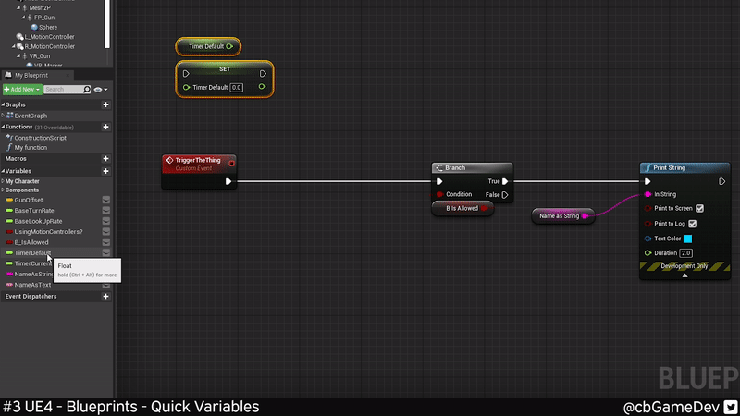This screenshot has width=740, height=416.
Task: Select the B_IsAllowed variable
Action: coord(32,242)
